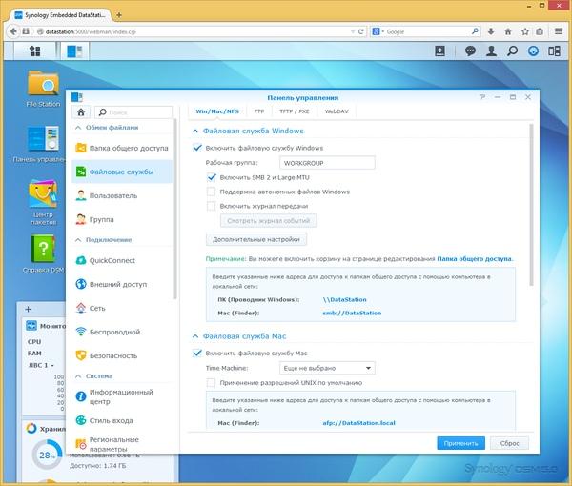Open Региональные параметры item
Viewport: 572px width, 486px height.
[x=122, y=444]
